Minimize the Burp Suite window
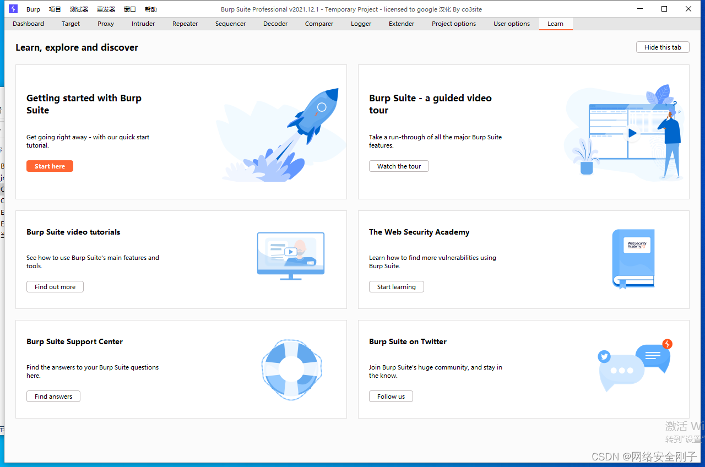The width and height of the screenshot is (705, 467). (640, 9)
